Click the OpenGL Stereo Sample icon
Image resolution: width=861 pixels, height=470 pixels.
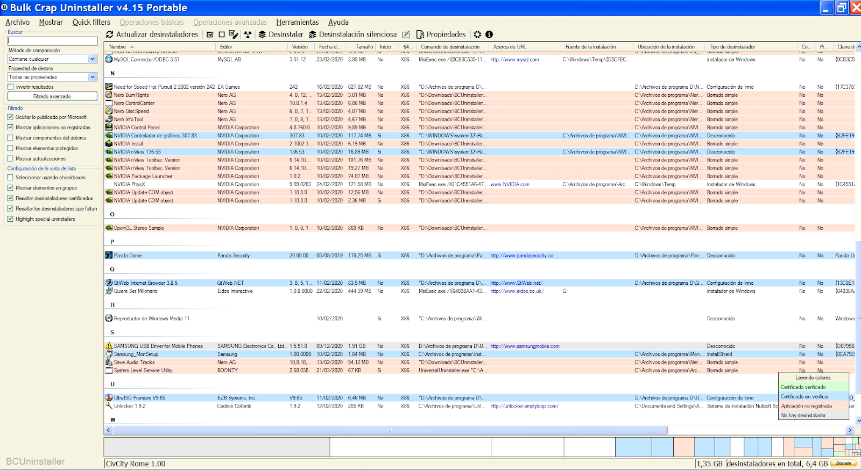tap(109, 228)
